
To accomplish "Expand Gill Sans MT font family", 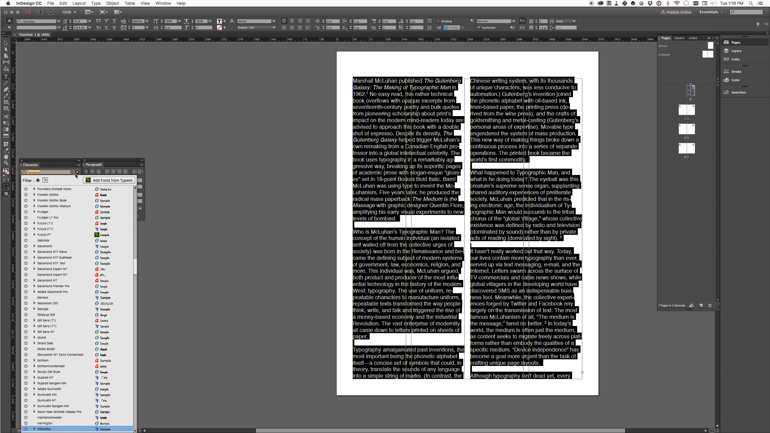I will 34,332.
